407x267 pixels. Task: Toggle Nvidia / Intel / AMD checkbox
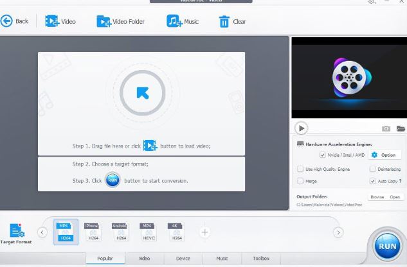[322, 155]
